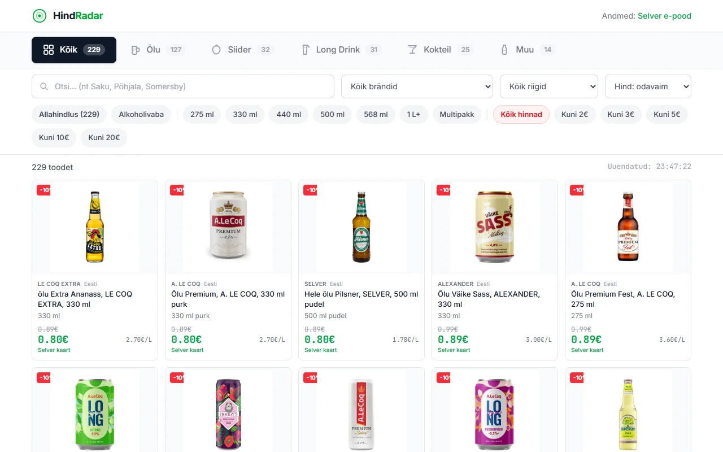Click the 3.00€/L unit price
The height and width of the screenshot is (452, 723).
(539, 340)
